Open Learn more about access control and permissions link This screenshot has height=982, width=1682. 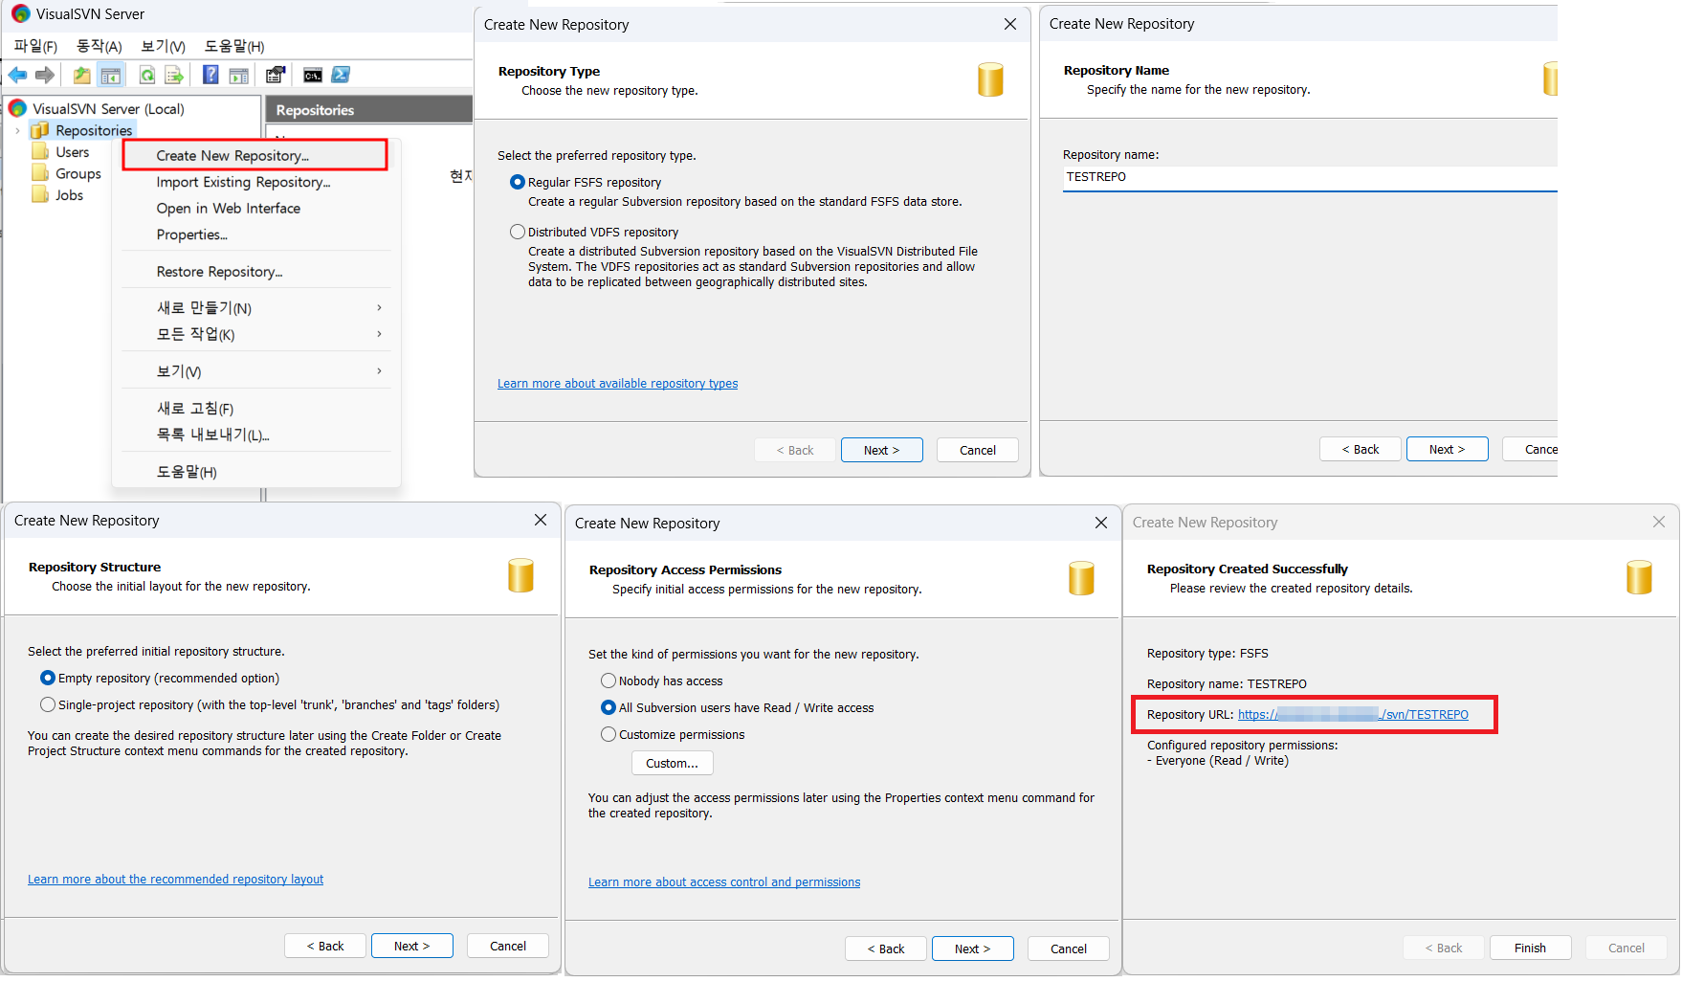(724, 882)
